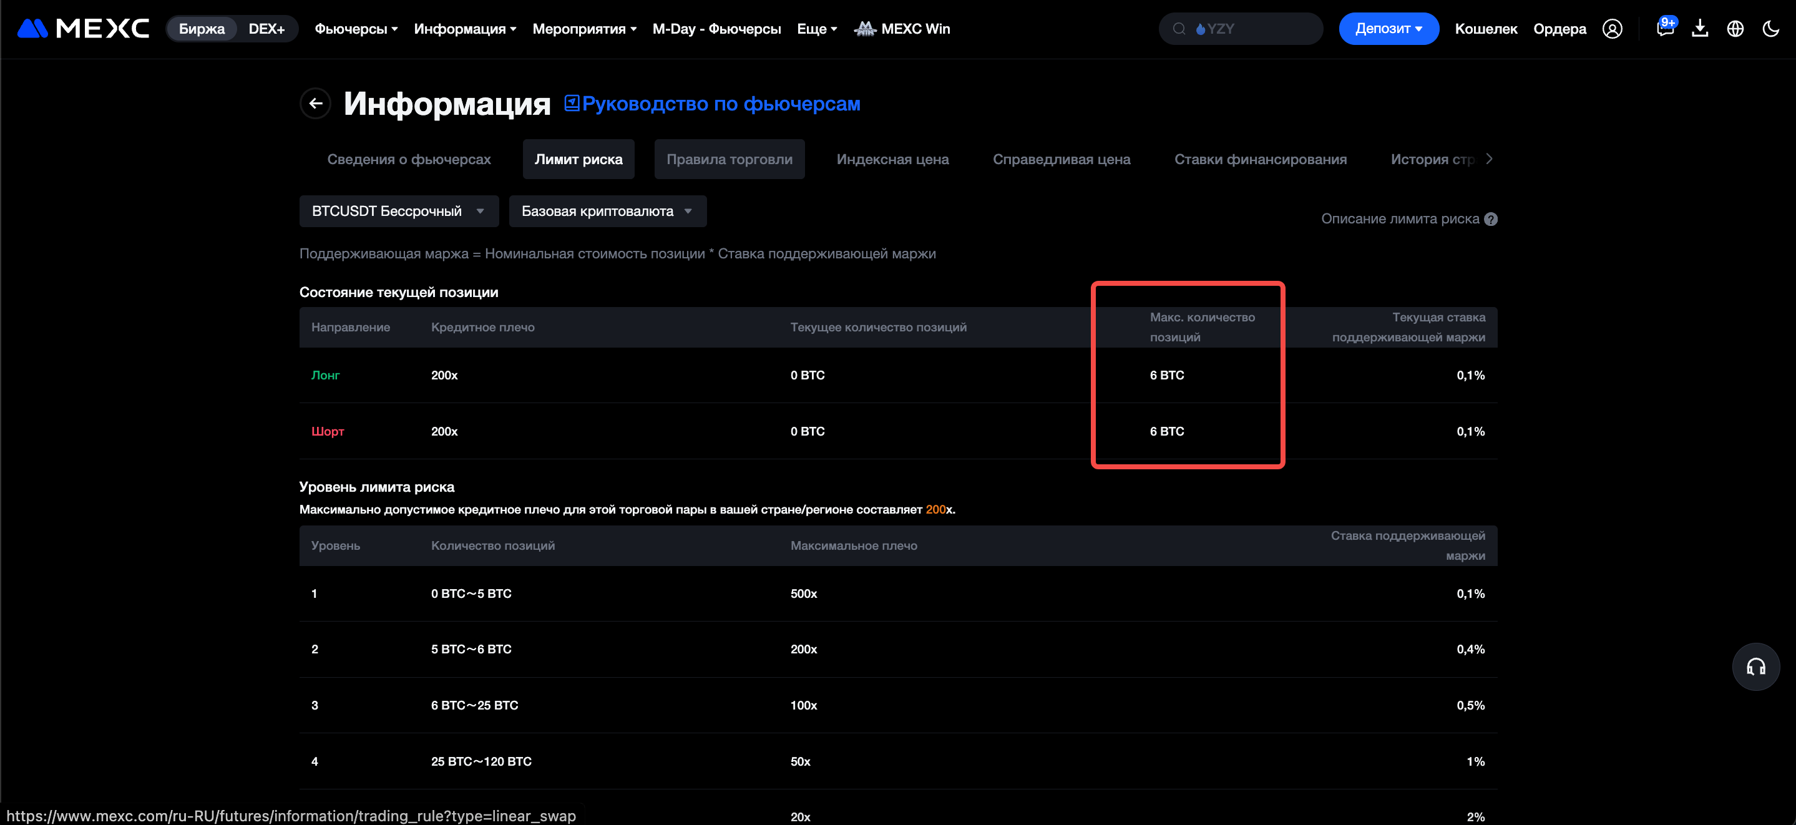
Task: Expand the Еще menu
Action: tap(817, 29)
